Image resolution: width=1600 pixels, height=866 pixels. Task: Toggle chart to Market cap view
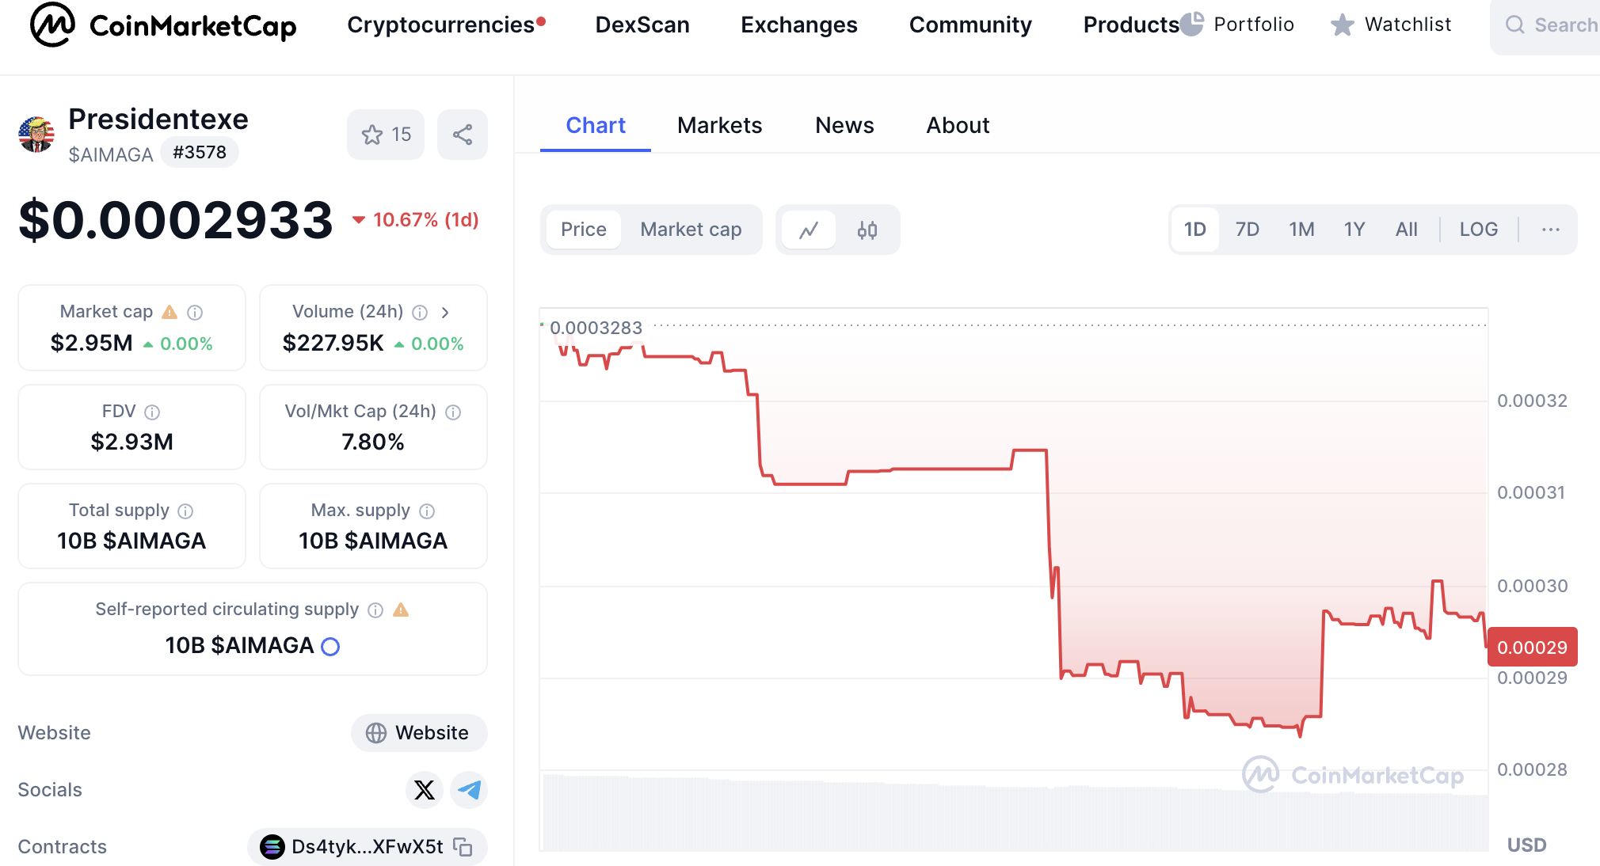pyautogui.click(x=691, y=230)
